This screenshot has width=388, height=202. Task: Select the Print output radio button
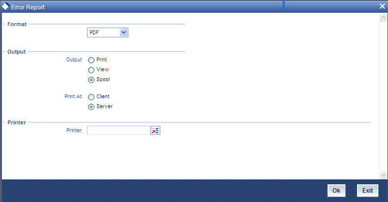pos(91,60)
